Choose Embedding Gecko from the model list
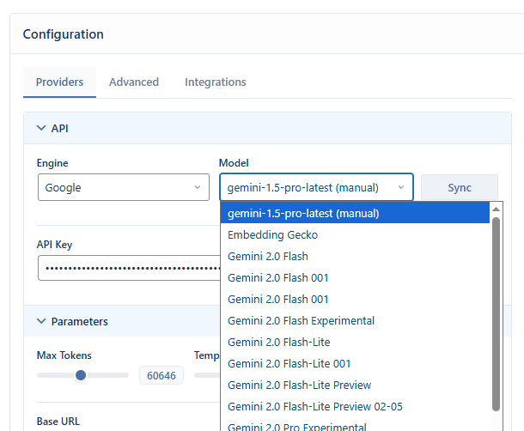Viewport: 524px width, 431px height. 272,234
